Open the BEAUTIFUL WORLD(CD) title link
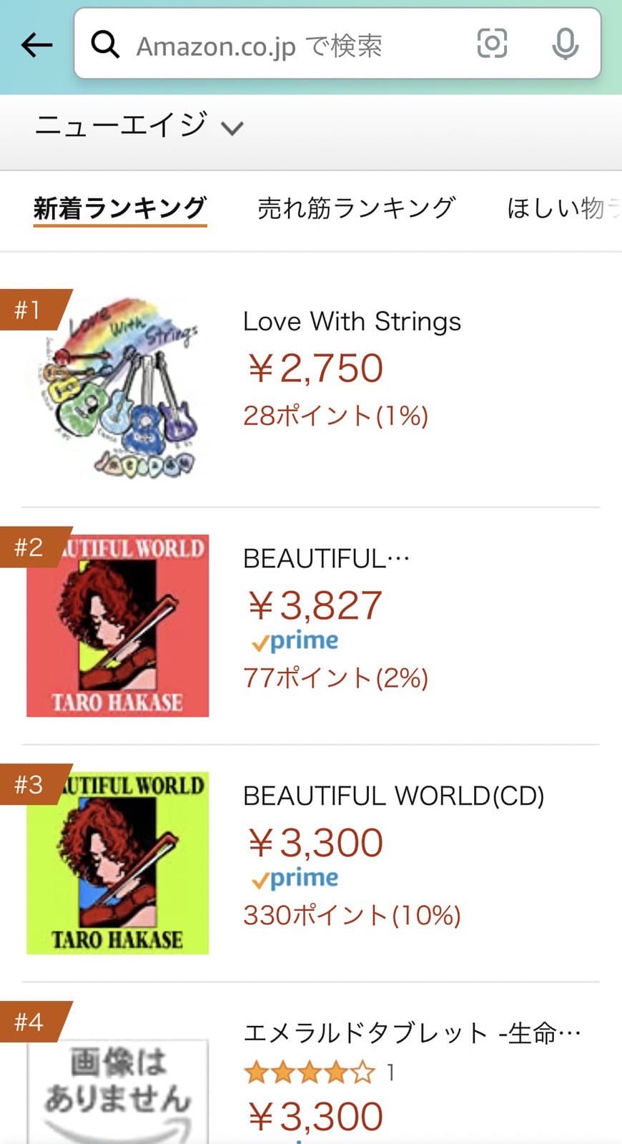Screen dimensions: 622x1144 pos(393,796)
